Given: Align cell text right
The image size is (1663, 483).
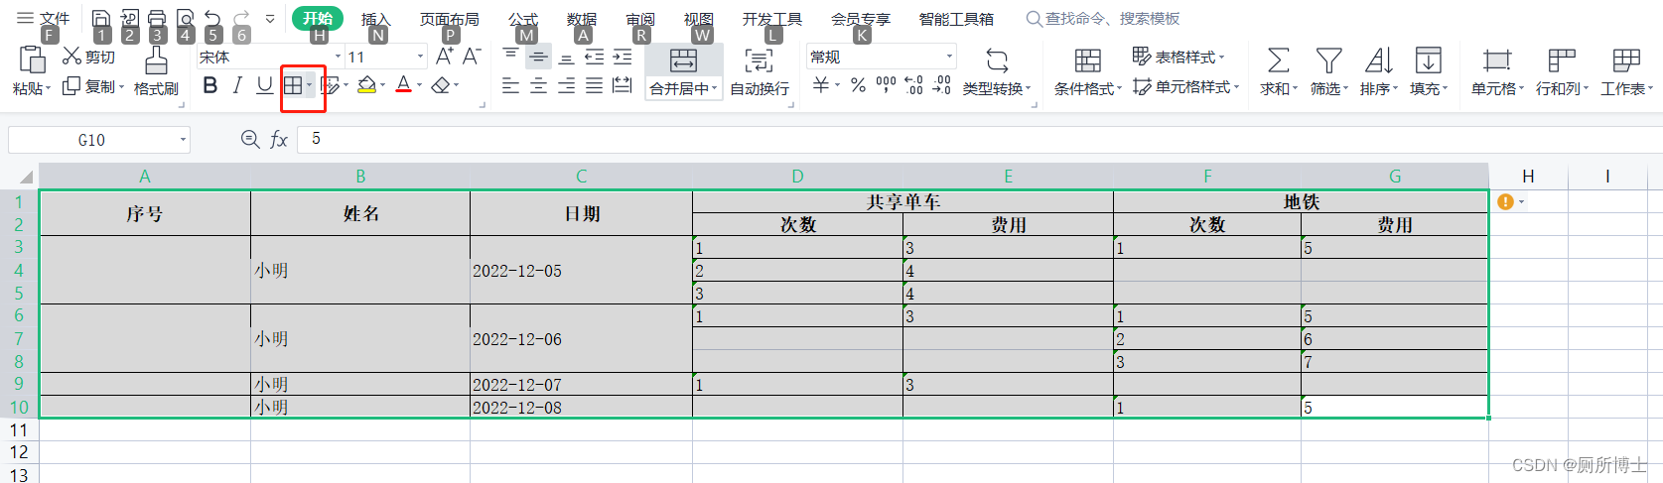Looking at the screenshot, I should pyautogui.click(x=566, y=86).
